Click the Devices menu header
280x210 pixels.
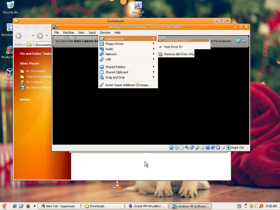click(105, 33)
